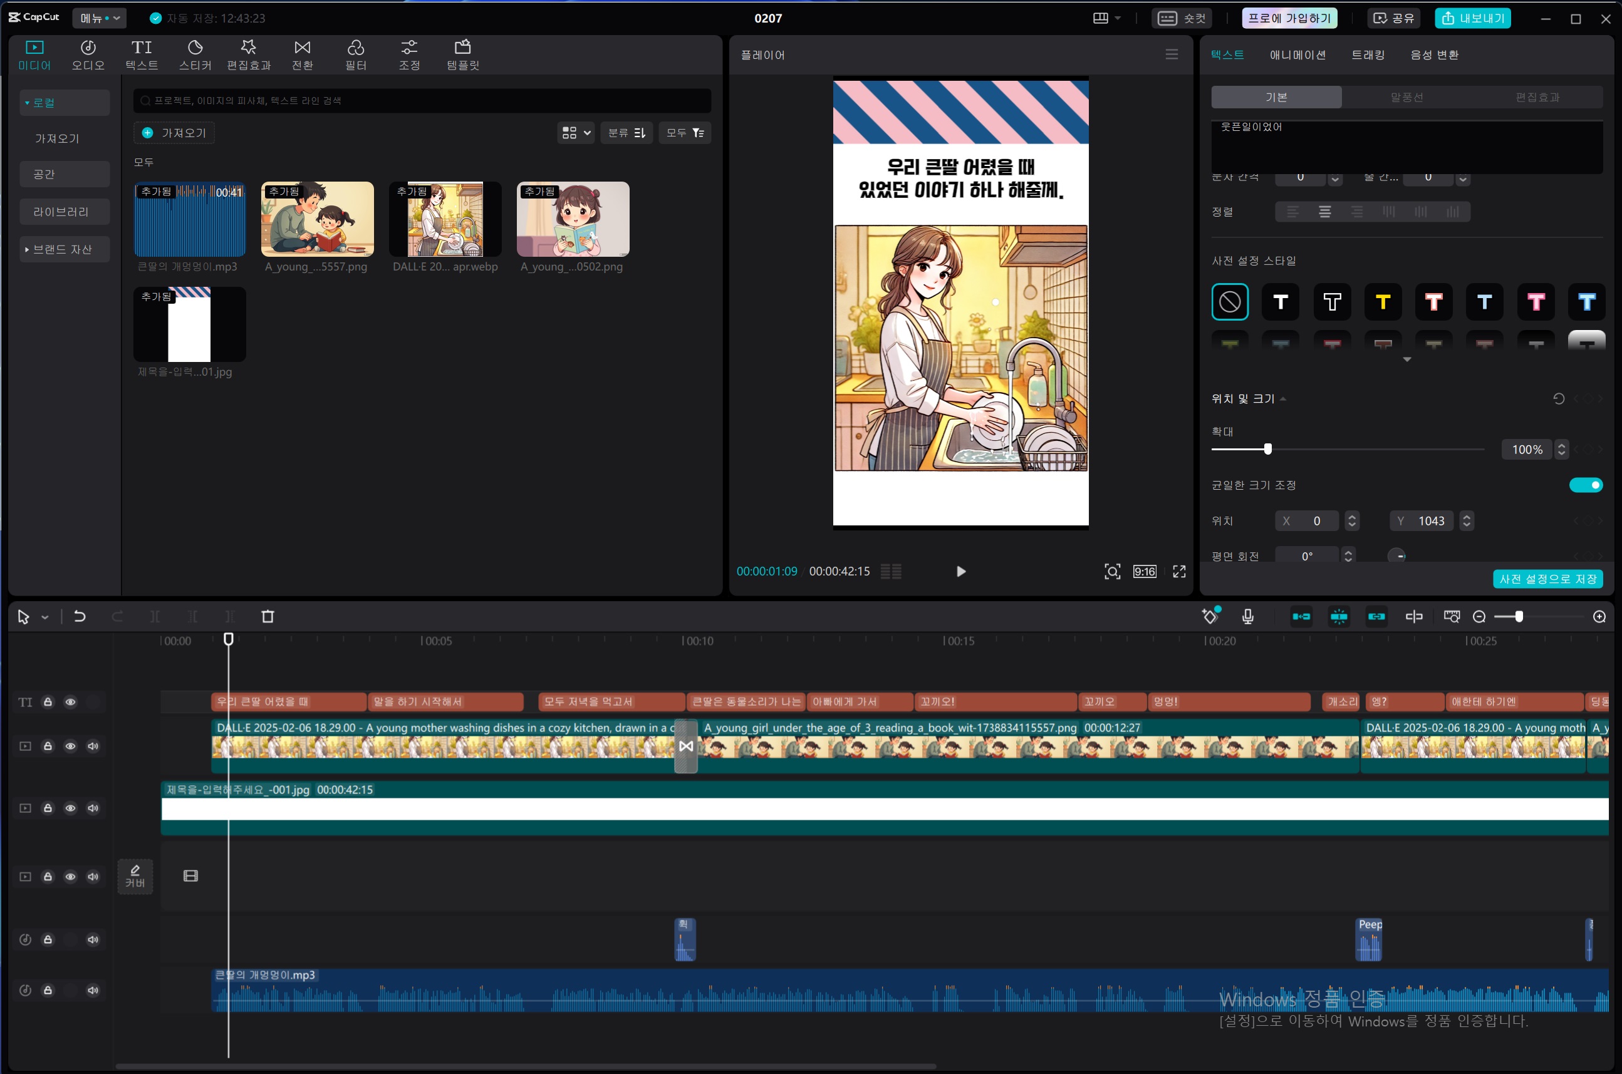Click 사전 설정으로 저장 button
This screenshot has height=1074, width=1622.
click(x=1547, y=579)
